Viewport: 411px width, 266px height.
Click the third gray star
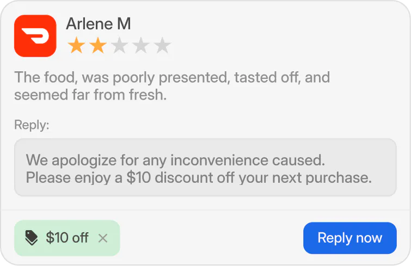[x=119, y=46]
